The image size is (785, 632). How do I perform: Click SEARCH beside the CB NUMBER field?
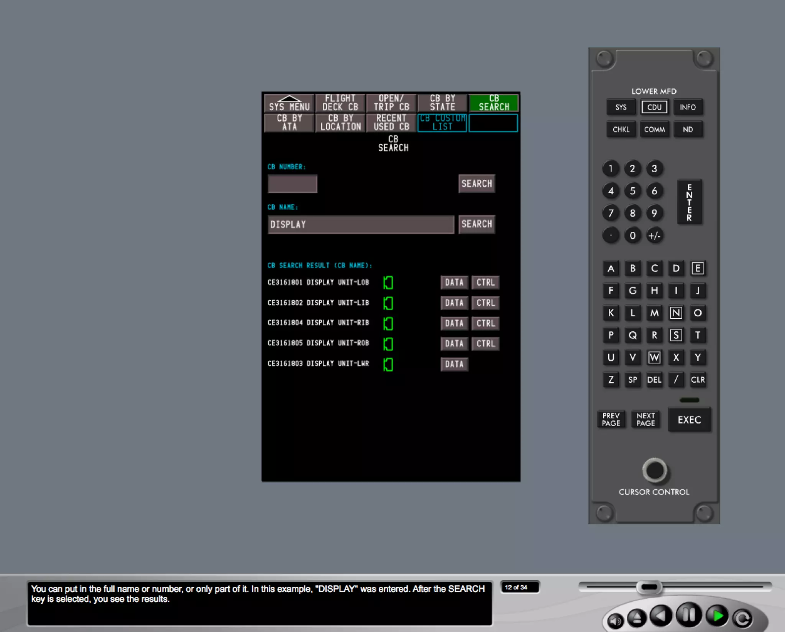(477, 184)
